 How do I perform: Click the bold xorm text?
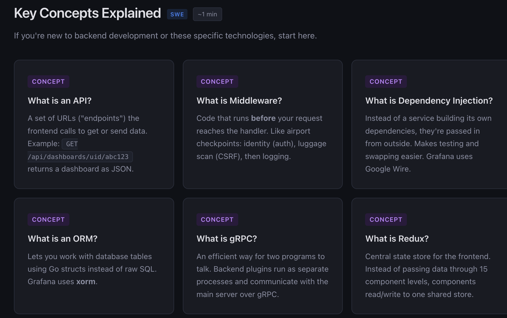pos(86,282)
